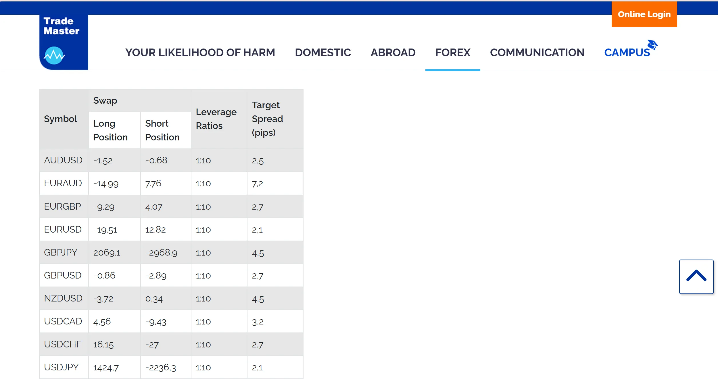Click the scroll-to-top chevron button

tap(696, 276)
